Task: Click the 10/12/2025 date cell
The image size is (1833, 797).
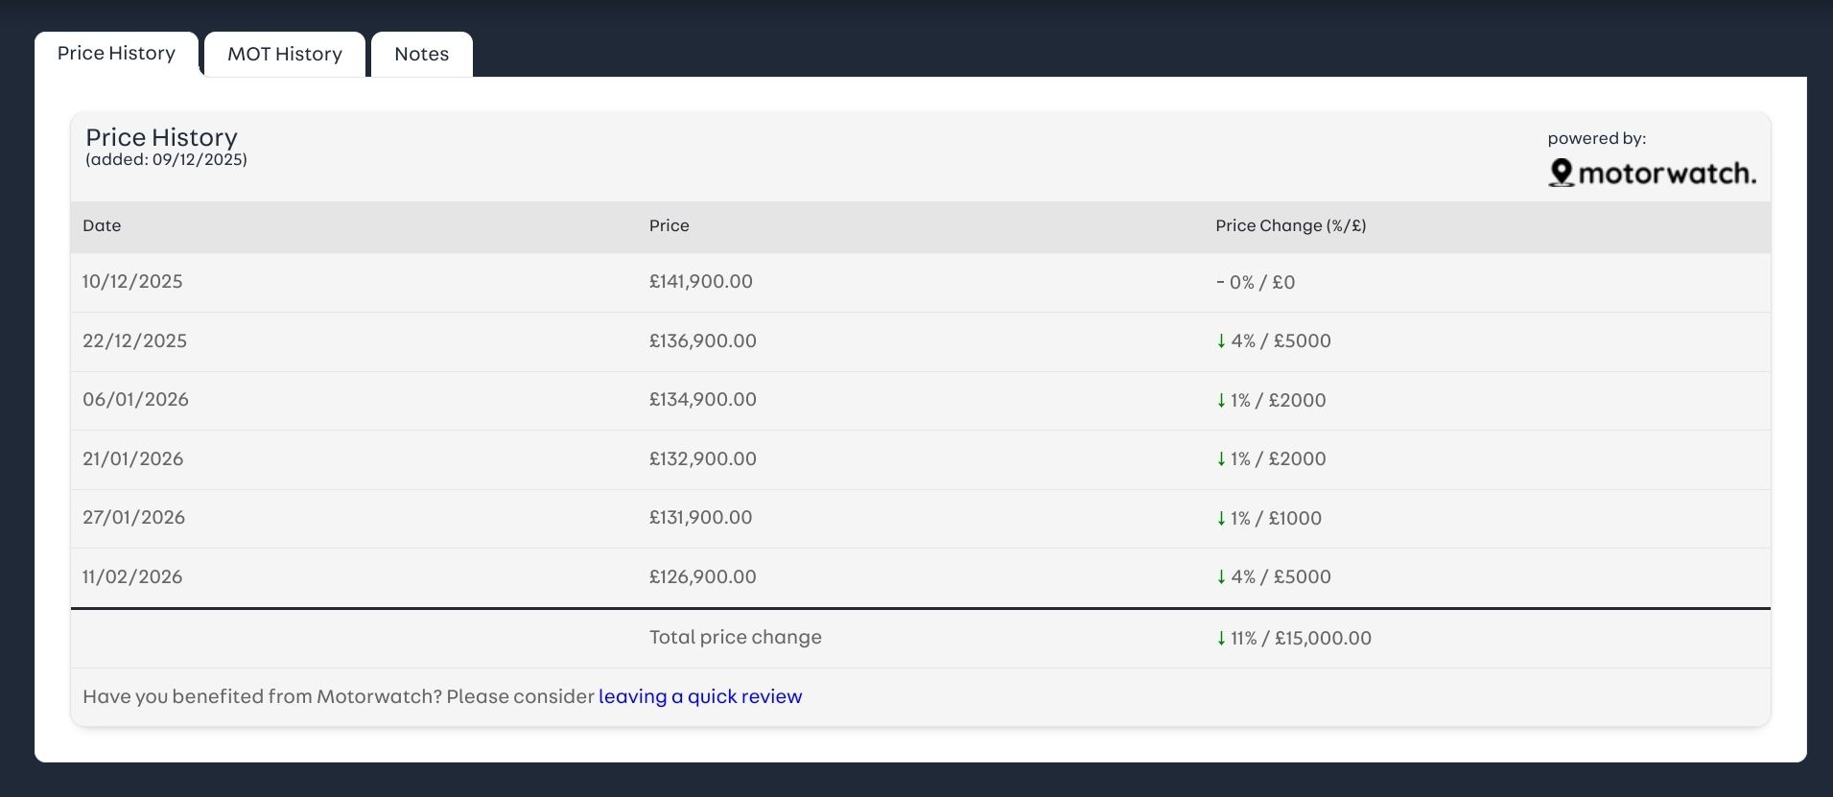Action: [132, 281]
